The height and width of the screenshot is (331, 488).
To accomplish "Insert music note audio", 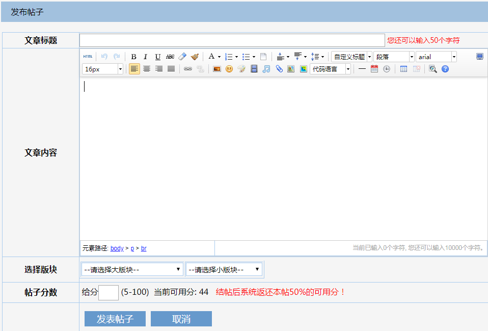I will tap(266, 69).
